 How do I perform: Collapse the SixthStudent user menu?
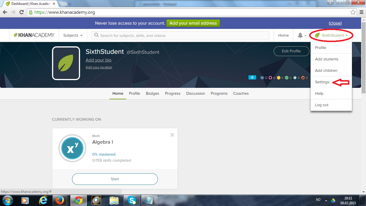332,35
